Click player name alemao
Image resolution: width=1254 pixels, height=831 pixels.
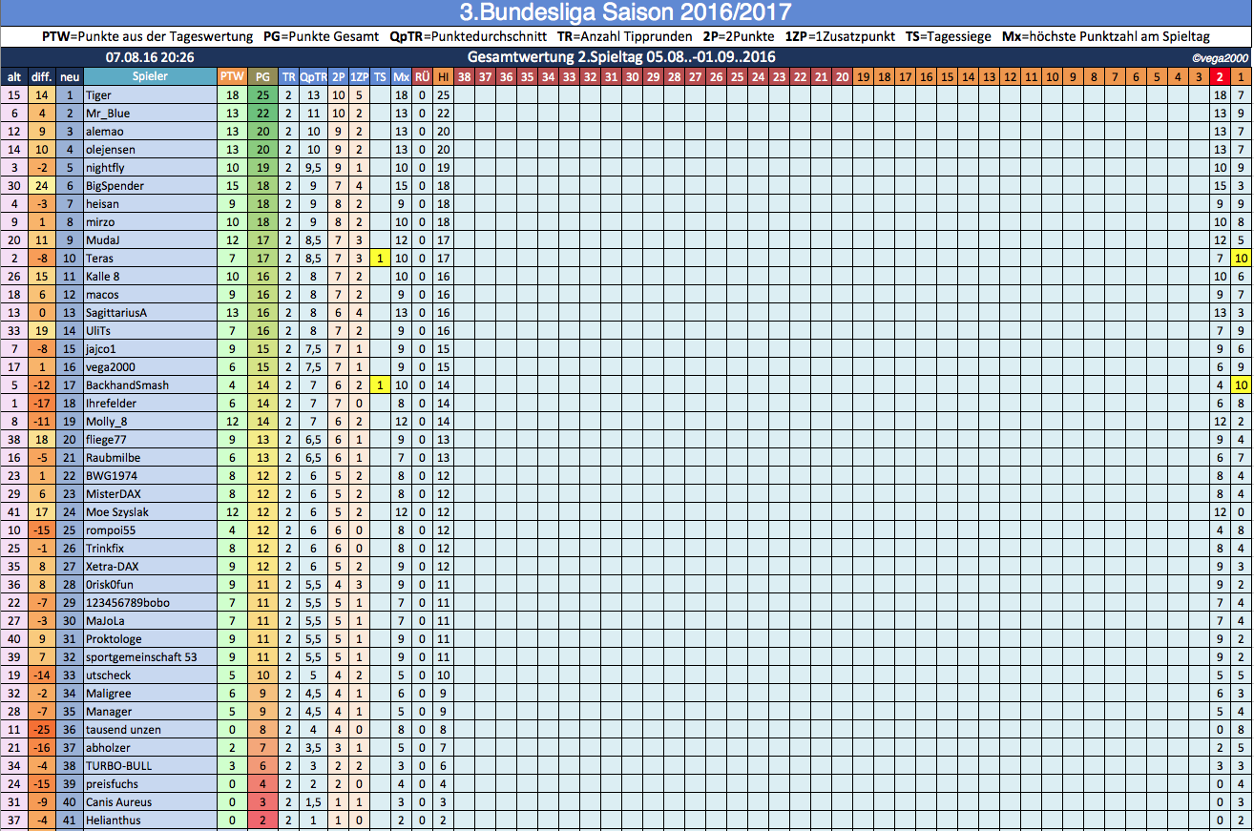pyautogui.click(x=105, y=132)
